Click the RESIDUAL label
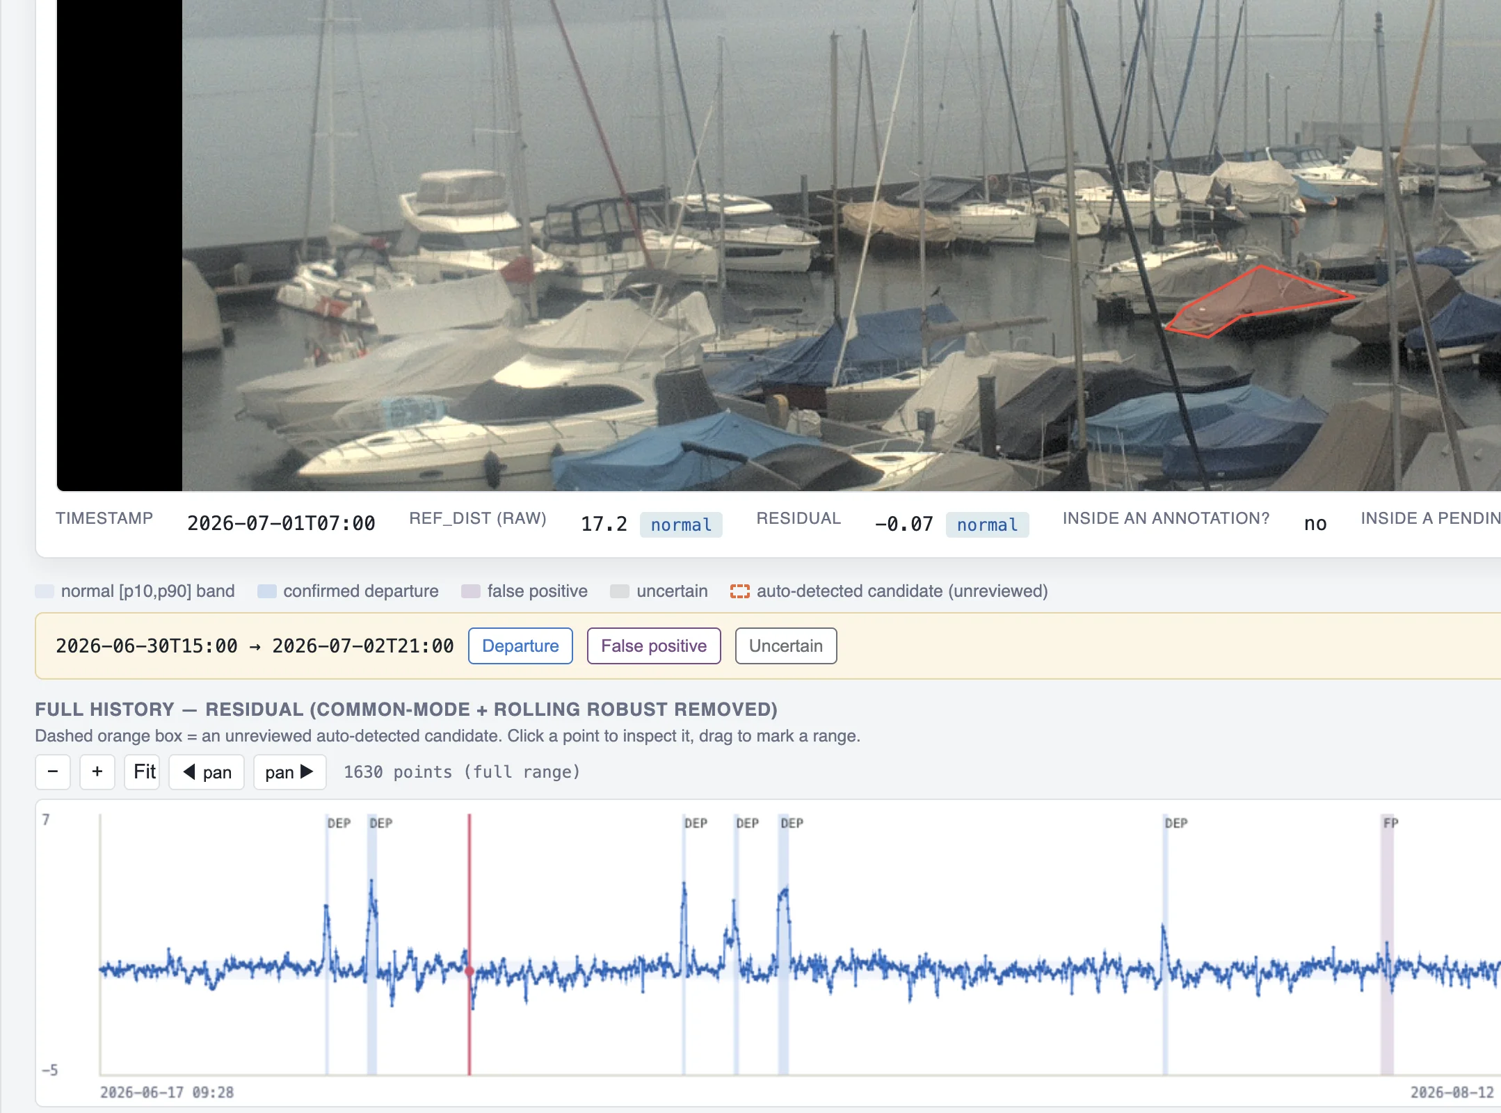The width and height of the screenshot is (1501, 1113). click(798, 518)
